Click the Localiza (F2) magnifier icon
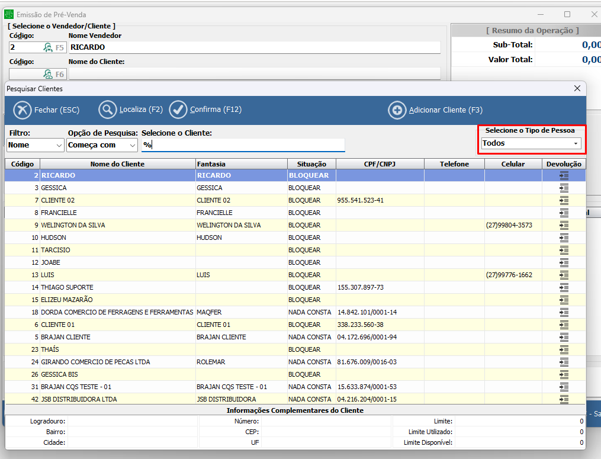601x459 pixels. pos(107,110)
